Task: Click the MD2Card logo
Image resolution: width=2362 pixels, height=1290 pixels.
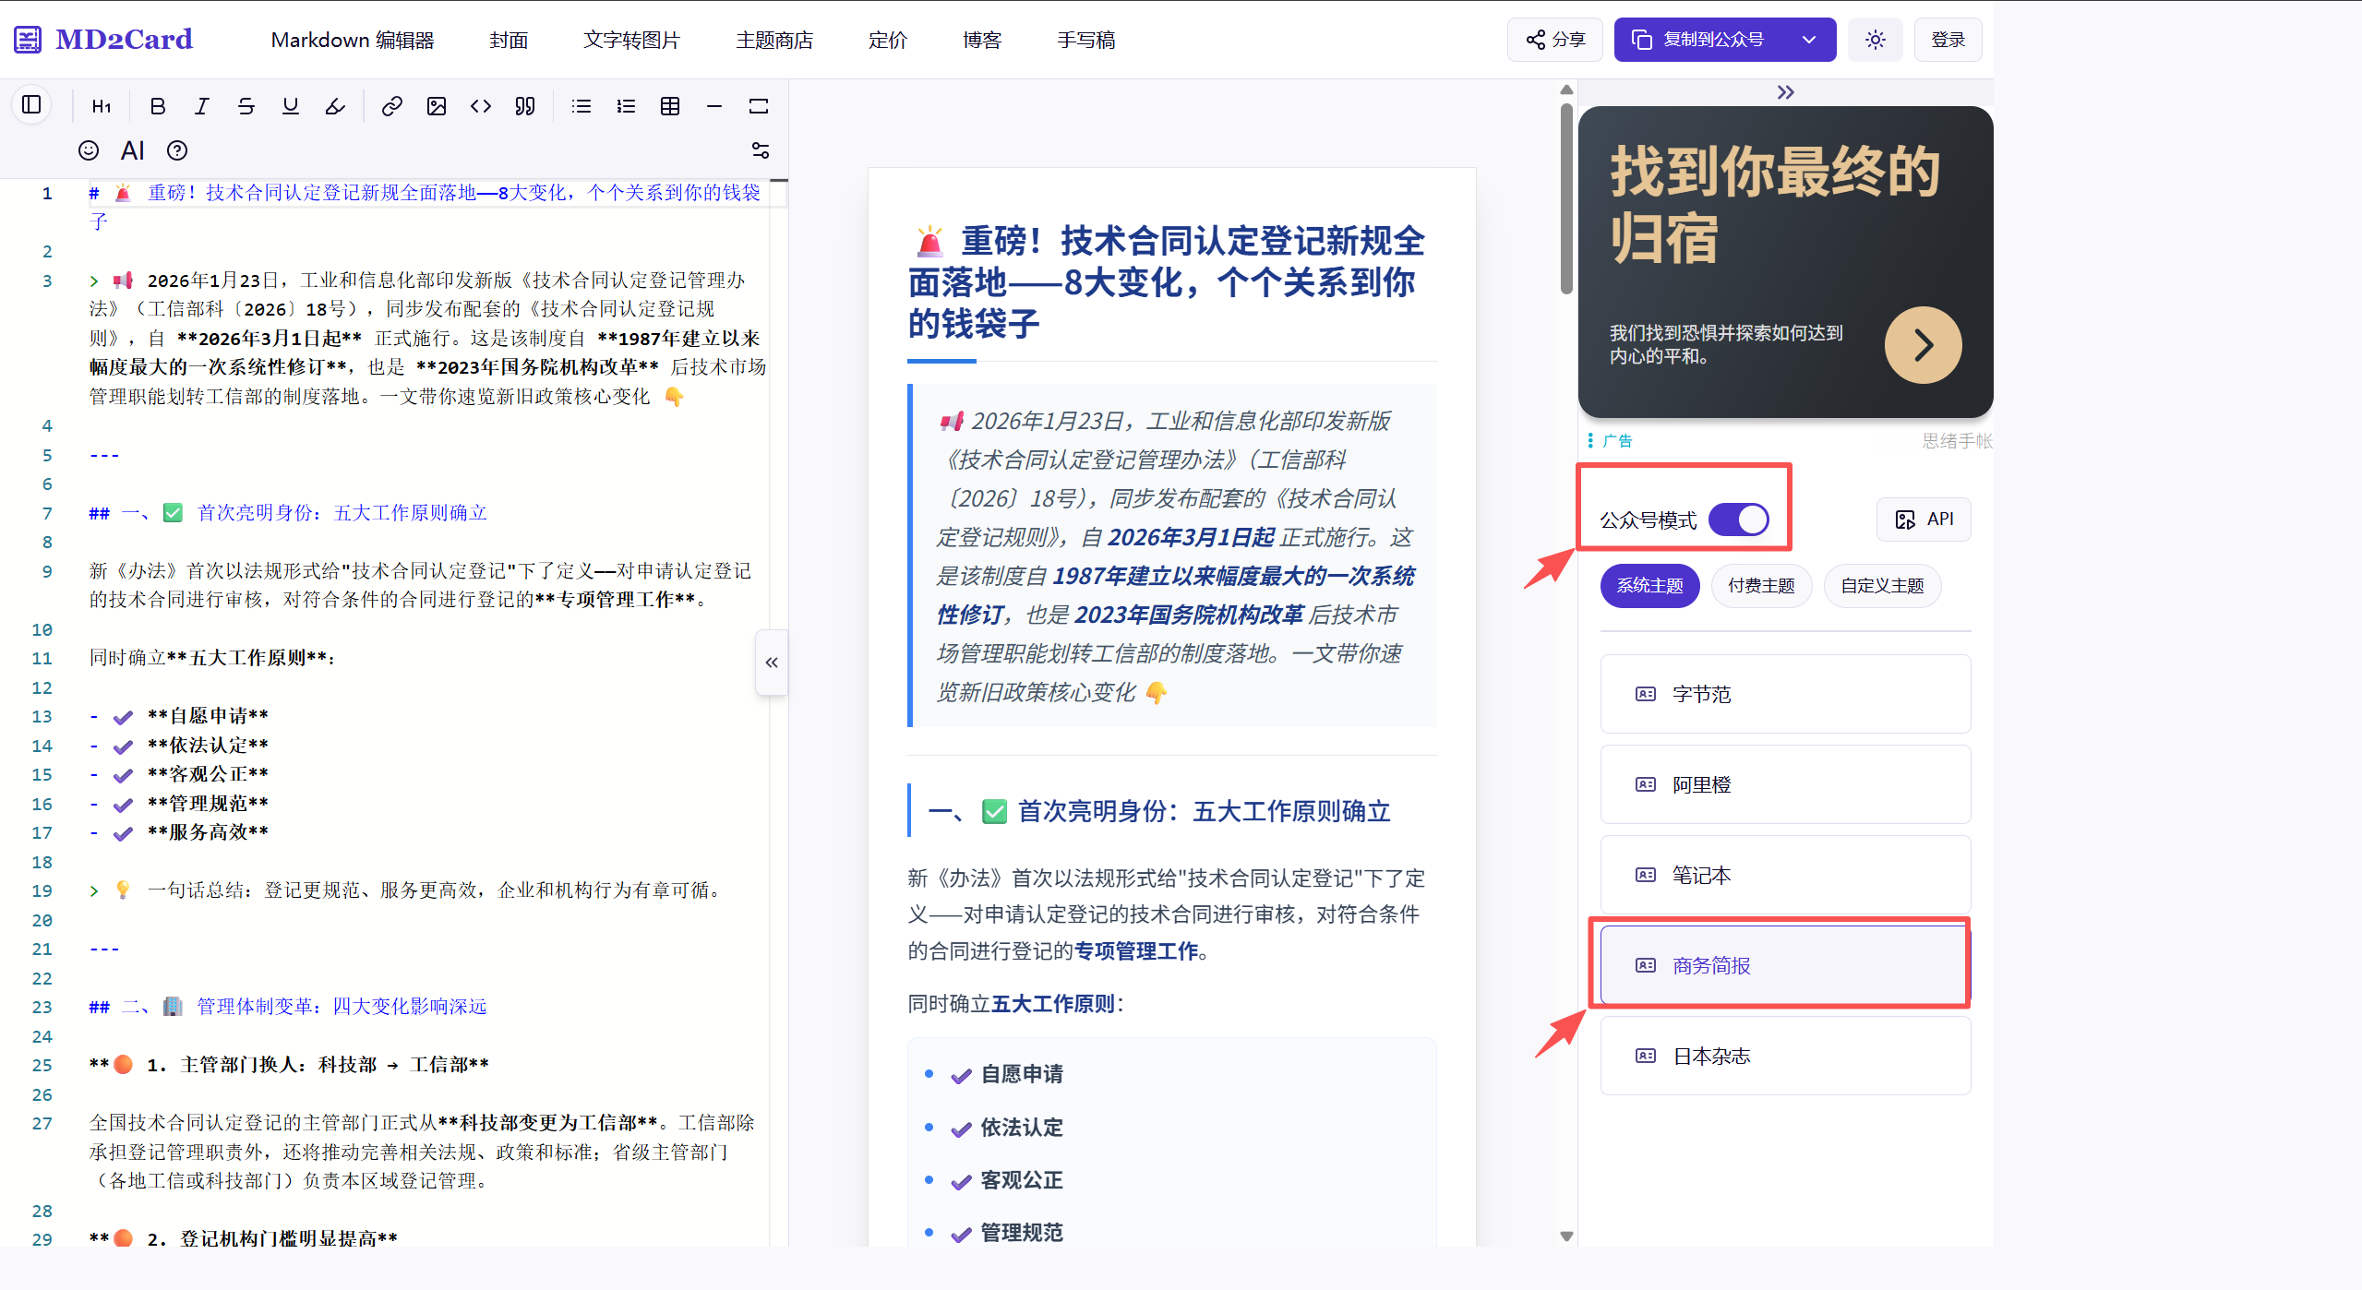Action: coord(104,40)
